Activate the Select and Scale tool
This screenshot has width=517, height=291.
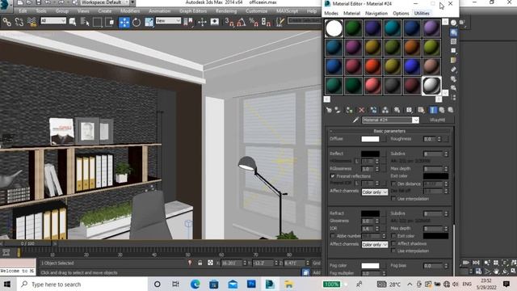point(149,22)
